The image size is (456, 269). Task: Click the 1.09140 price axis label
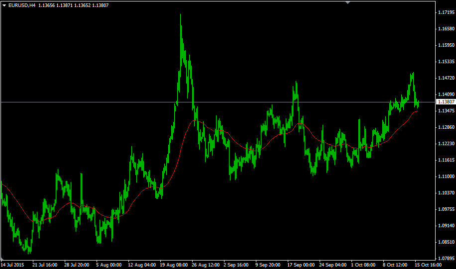pyautogui.click(x=446, y=225)
